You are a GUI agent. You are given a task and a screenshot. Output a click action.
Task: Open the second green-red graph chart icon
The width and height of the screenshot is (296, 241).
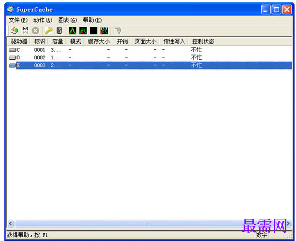pyautogui.click(x=83, y=31)
